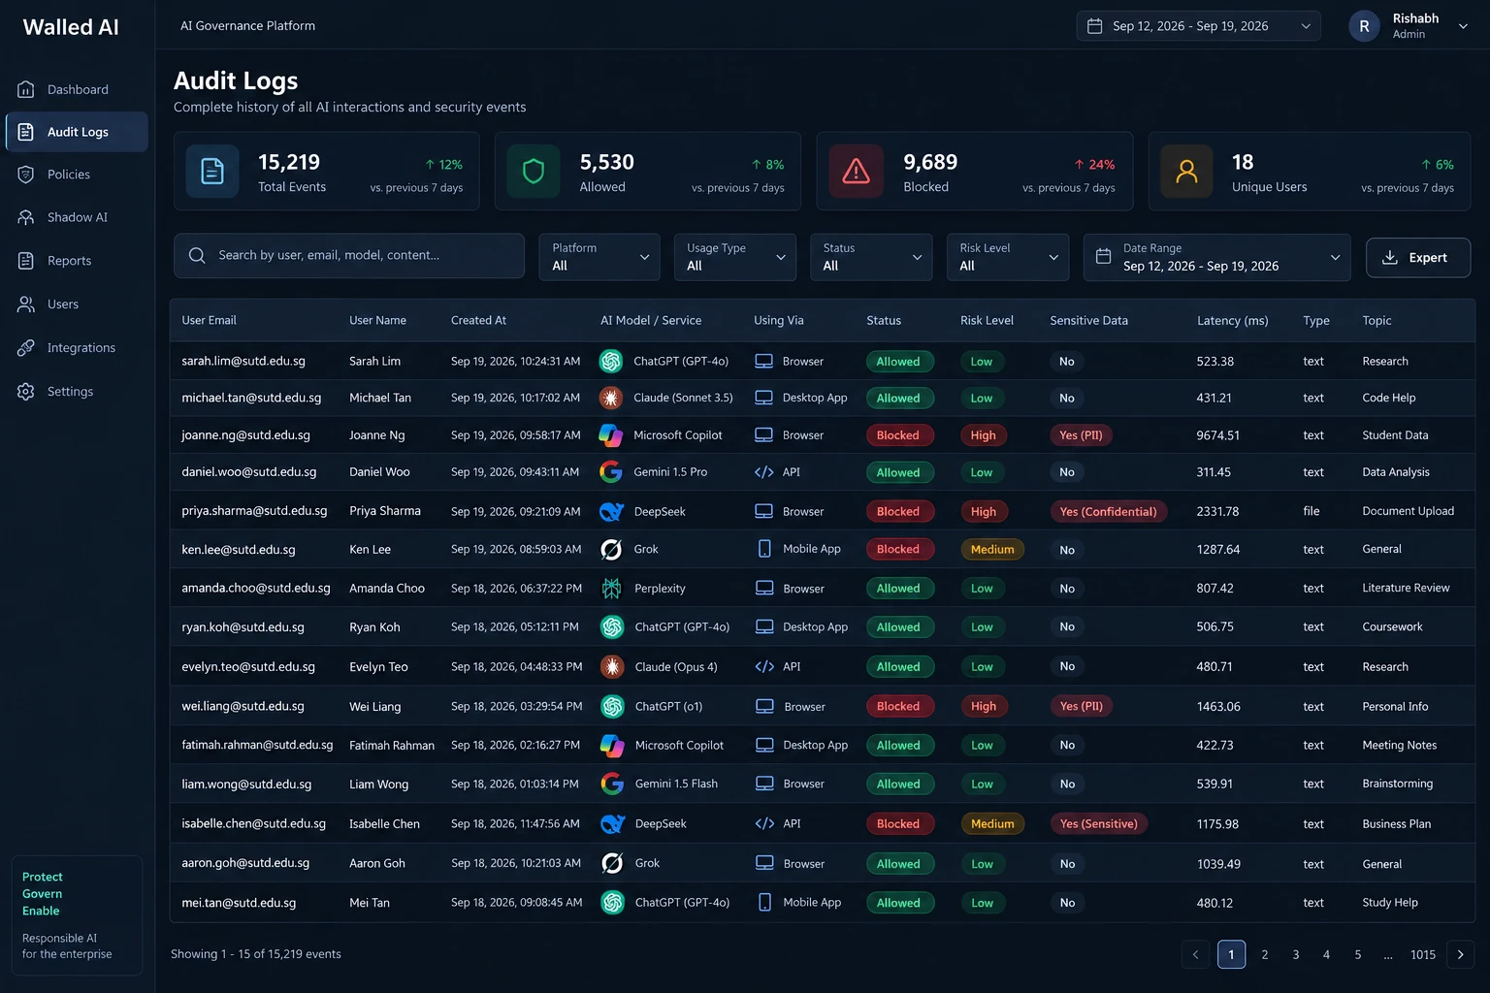Click the API code icon in Daniel Woo's row
The height and width of the screenshot is (993, 1490).
[764, 472]
